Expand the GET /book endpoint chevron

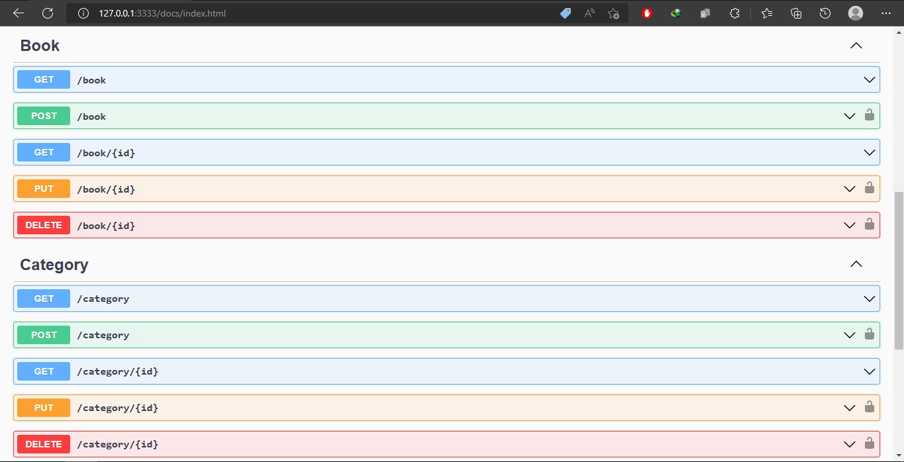click(x=869, y=79)
